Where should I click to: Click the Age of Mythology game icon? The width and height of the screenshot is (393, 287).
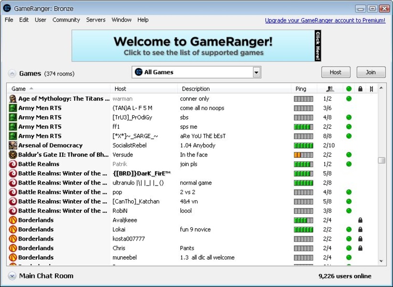pyautogui.click(x=13, y=99)
